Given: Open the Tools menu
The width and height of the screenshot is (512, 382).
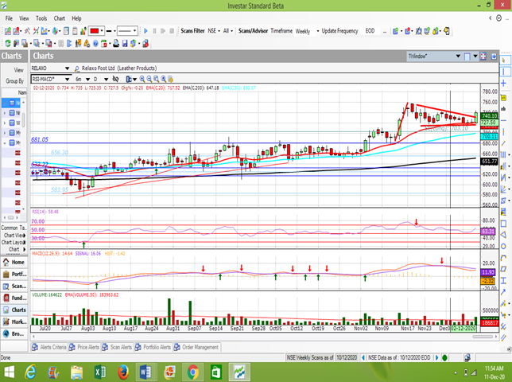Looking at the screenshot, I should coord(41,18).
